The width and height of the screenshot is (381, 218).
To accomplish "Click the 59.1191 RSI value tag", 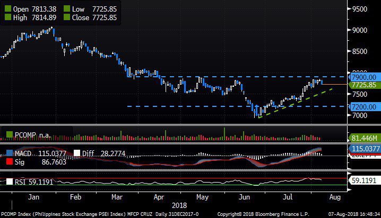I will tap(363, 180).
